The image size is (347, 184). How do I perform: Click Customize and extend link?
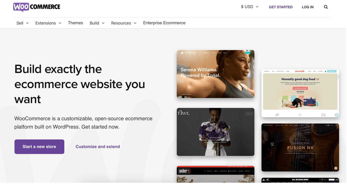(x=98, y=147)
